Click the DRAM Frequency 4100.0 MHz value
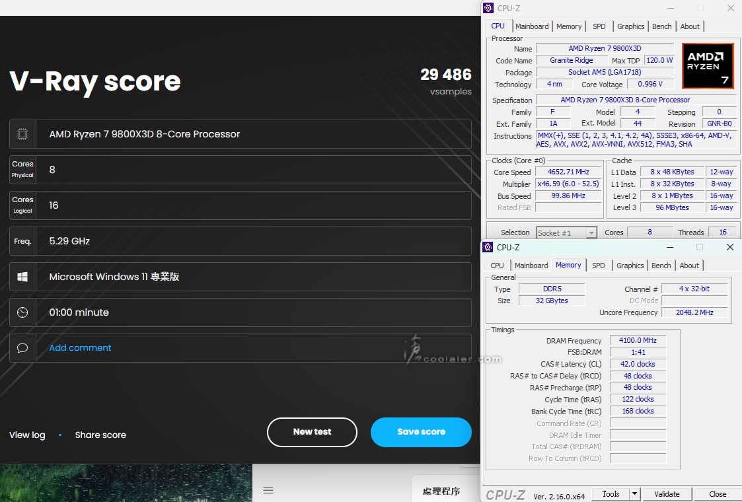Viewport: 742px width, 502px height. [638, 340]
